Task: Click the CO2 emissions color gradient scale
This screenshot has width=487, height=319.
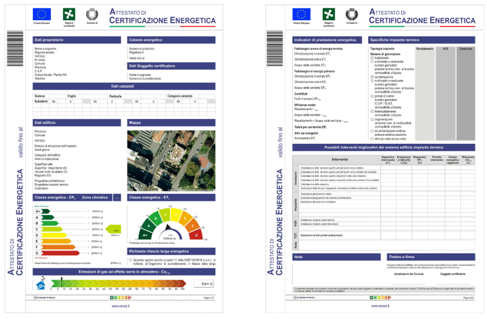Action: (x=118, y=283)
